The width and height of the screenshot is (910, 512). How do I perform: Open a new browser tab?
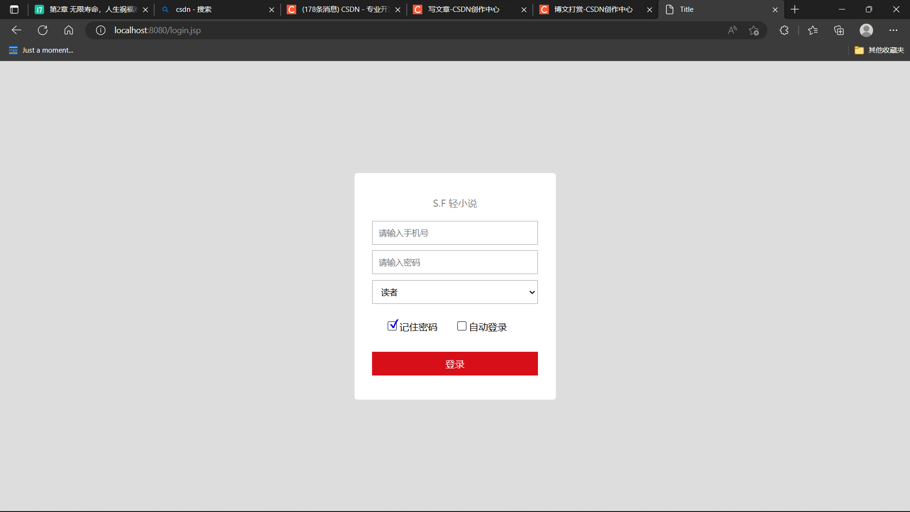tap(795, 9)
